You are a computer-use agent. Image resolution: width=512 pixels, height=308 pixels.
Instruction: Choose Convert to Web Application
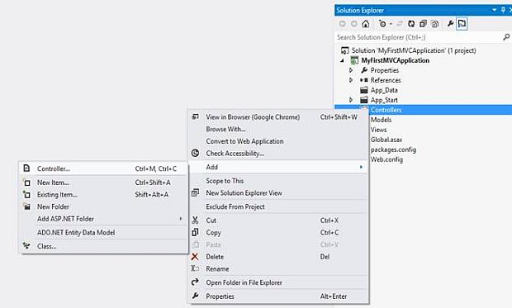[x=244, y=141]
